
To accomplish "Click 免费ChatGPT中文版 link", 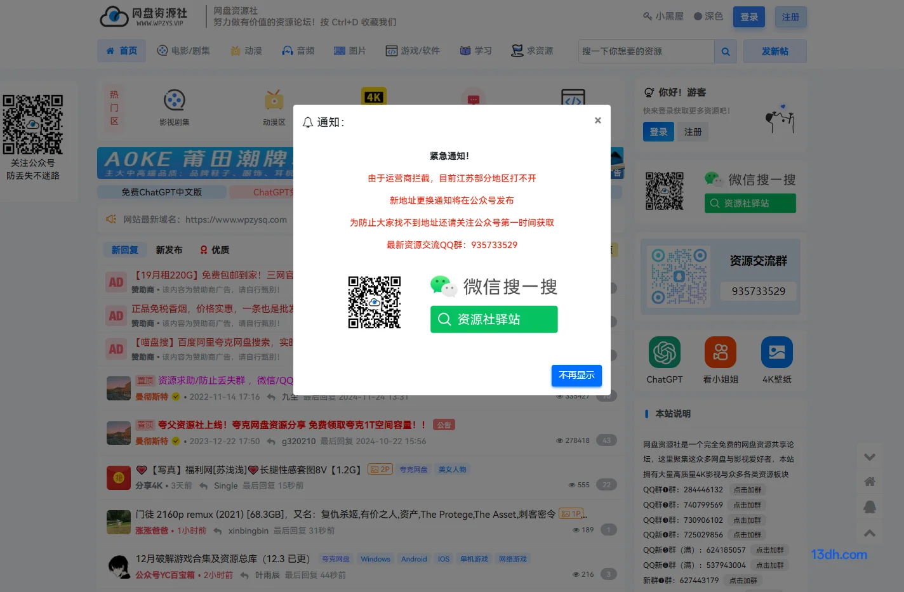I will pyautogui.click(x=162, y=192).
